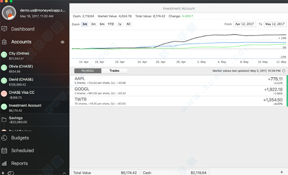Click the market values last updated text

tap(246, 71)
